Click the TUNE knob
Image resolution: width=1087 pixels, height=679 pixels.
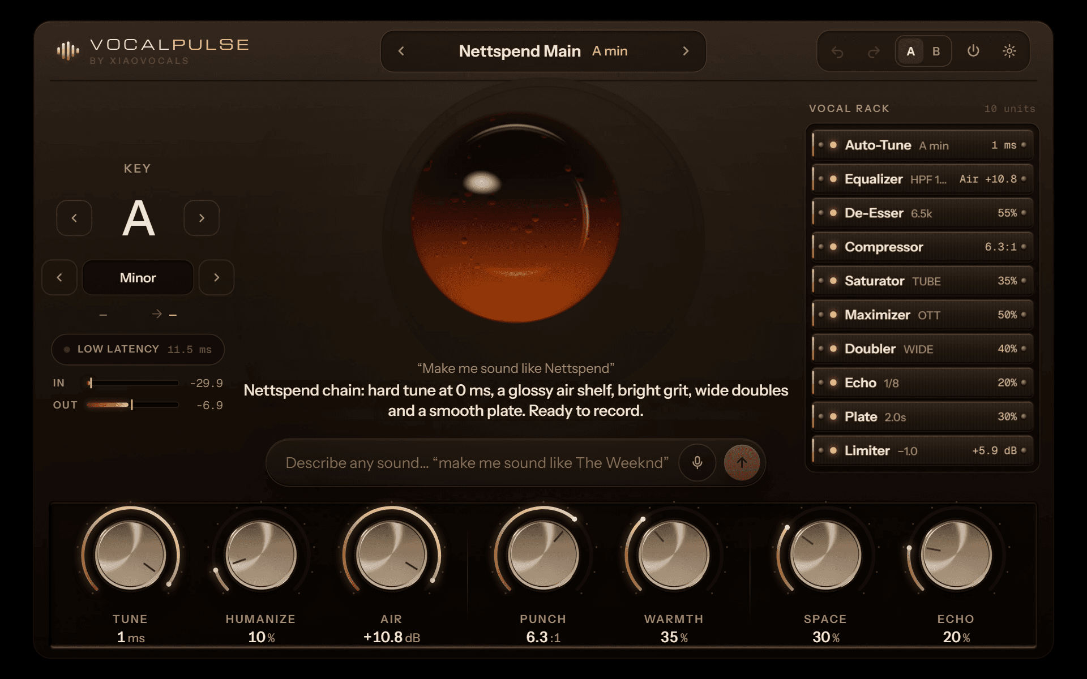coord(130,555)
